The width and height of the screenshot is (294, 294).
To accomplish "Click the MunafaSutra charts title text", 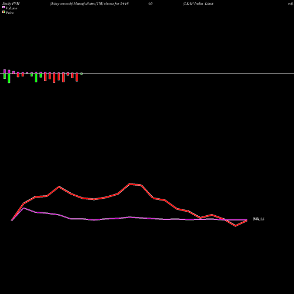I will click(x=89, y=4).
